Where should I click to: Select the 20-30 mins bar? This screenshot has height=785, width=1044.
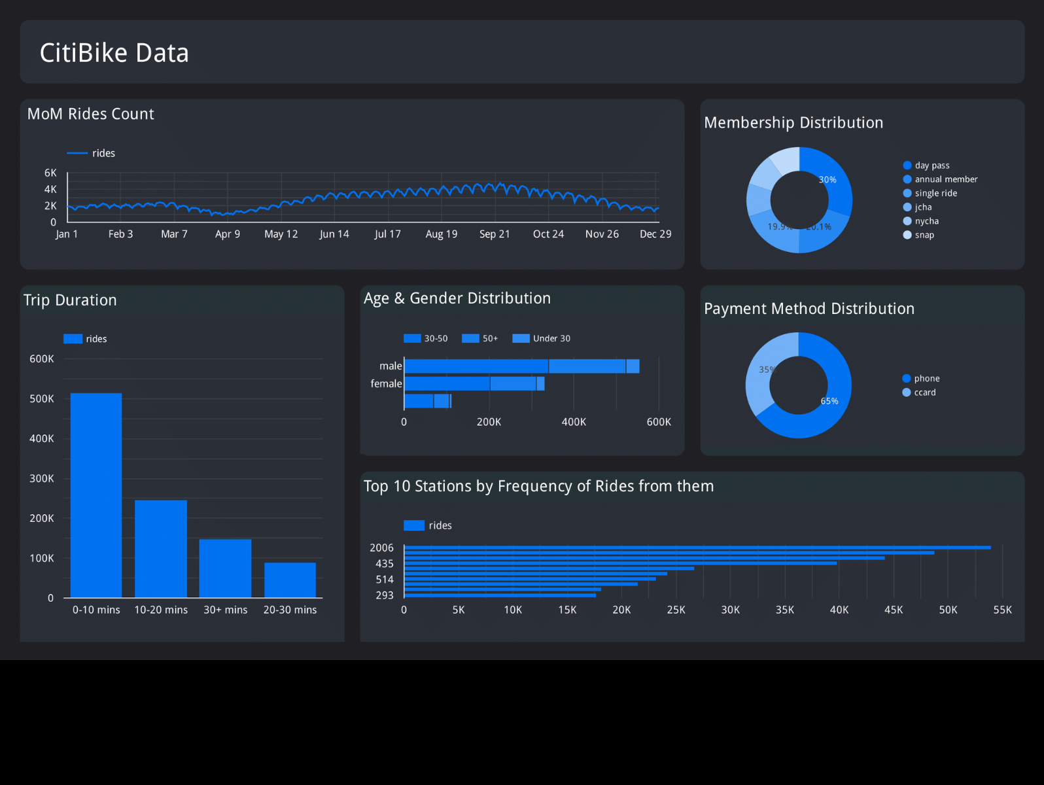(x=290, y=580)
